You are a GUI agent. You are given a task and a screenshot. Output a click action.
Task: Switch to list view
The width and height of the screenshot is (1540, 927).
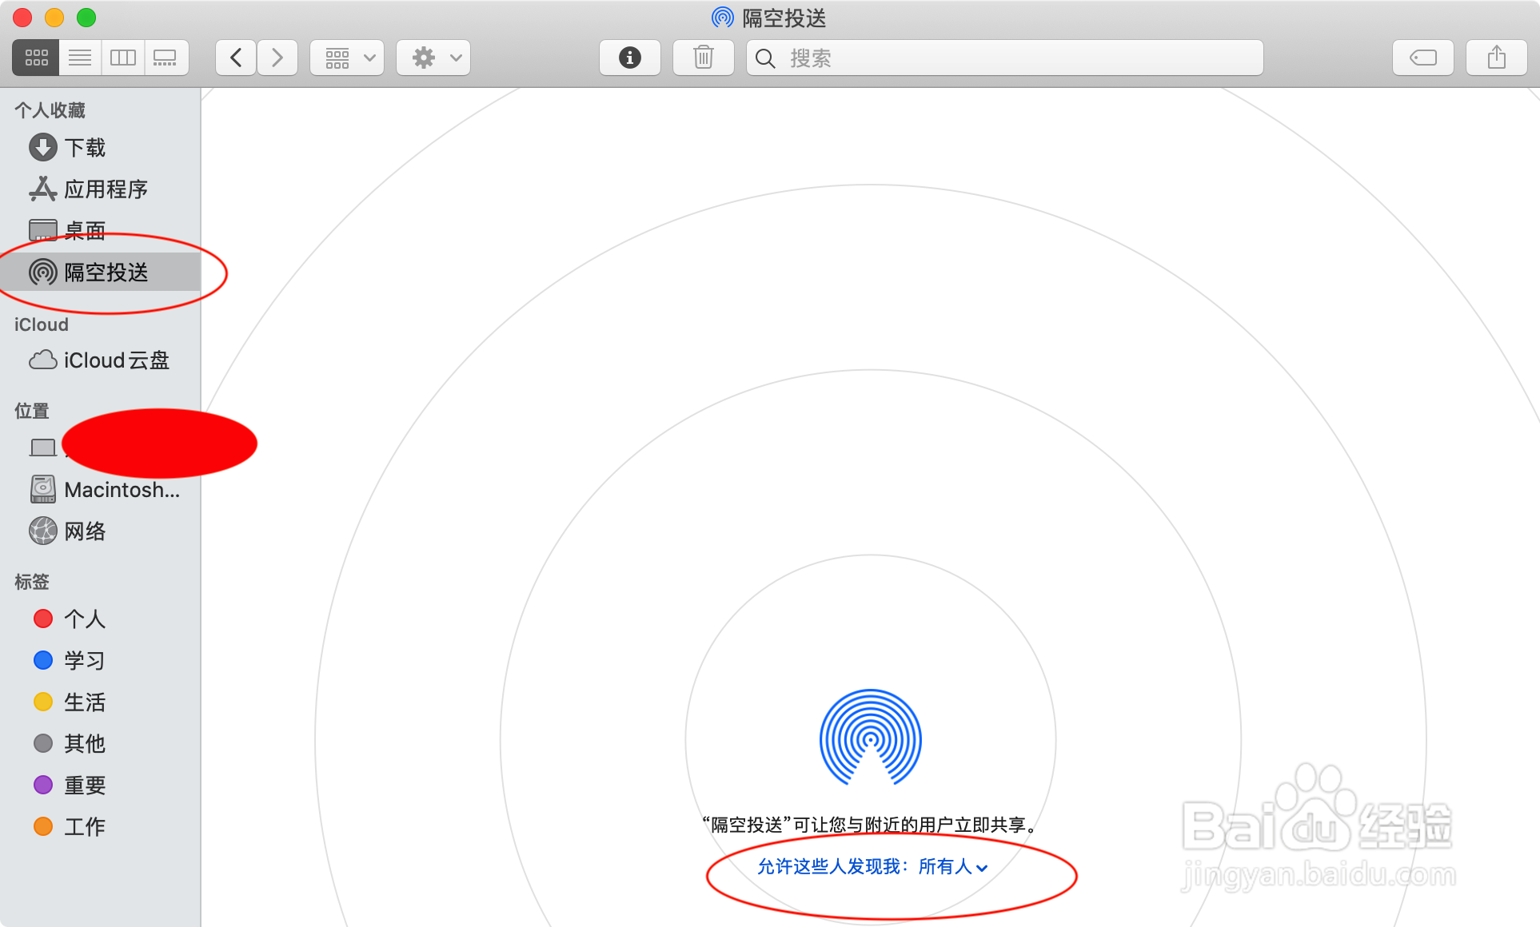pos(80,58)
